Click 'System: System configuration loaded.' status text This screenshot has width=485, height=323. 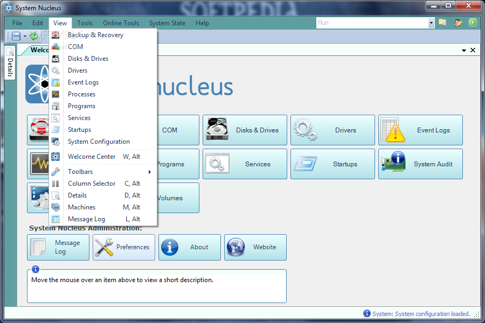point(421,314)
